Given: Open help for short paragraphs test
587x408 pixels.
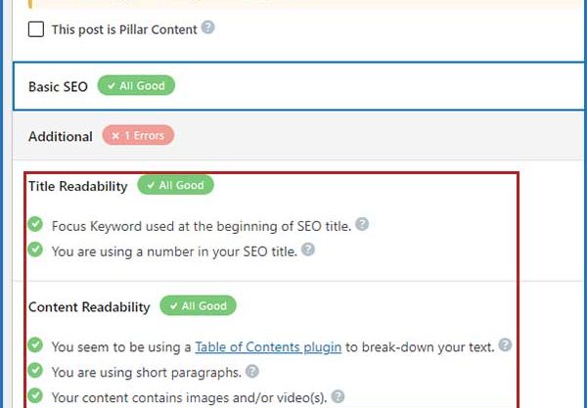Looking at the screenshot, I should click(x=252, y=372).
